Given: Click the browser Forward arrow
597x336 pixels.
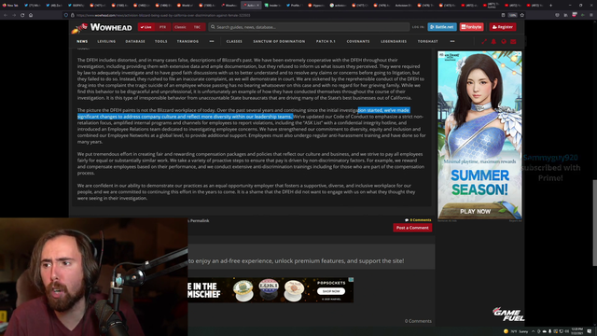Looking at the screenshot, I should click(x=14, y=15).
